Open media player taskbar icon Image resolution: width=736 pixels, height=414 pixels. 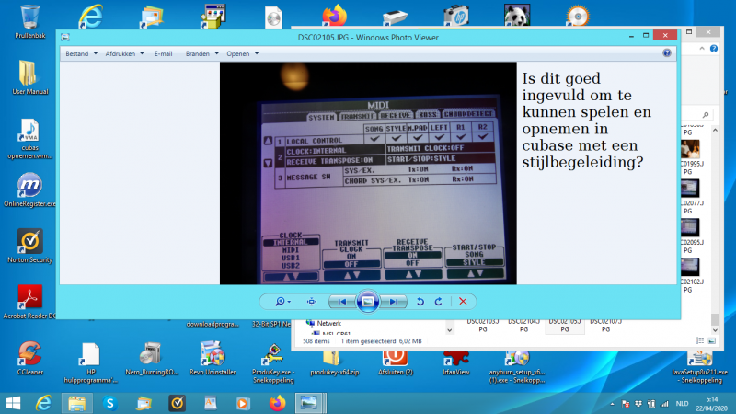[243, 403]
